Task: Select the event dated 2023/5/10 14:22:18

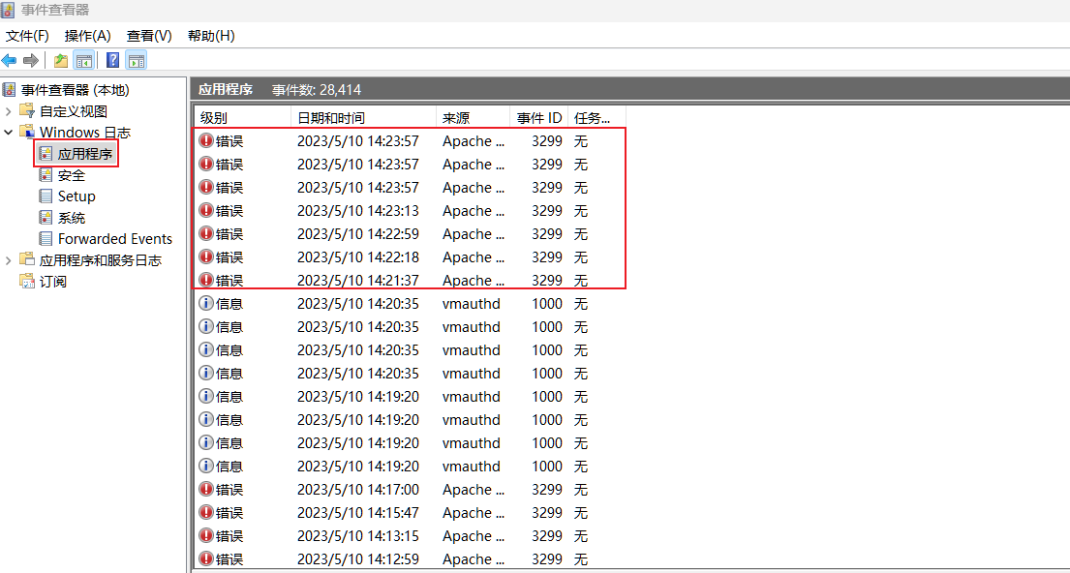Action: (410, 256)
